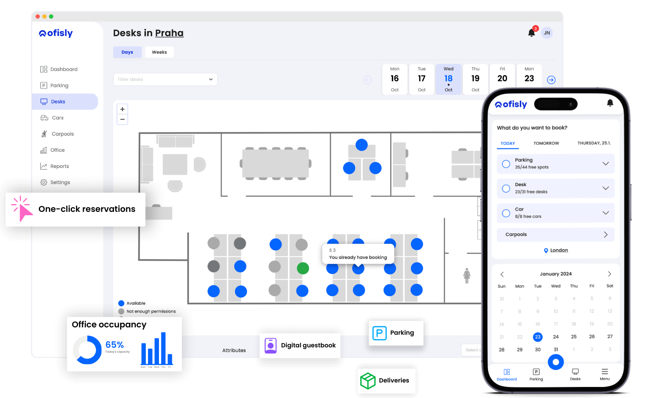The height and width of the screenshot is (398, 662).
Task: Open Carpools row on phone
Action: [x=556, y=235]
